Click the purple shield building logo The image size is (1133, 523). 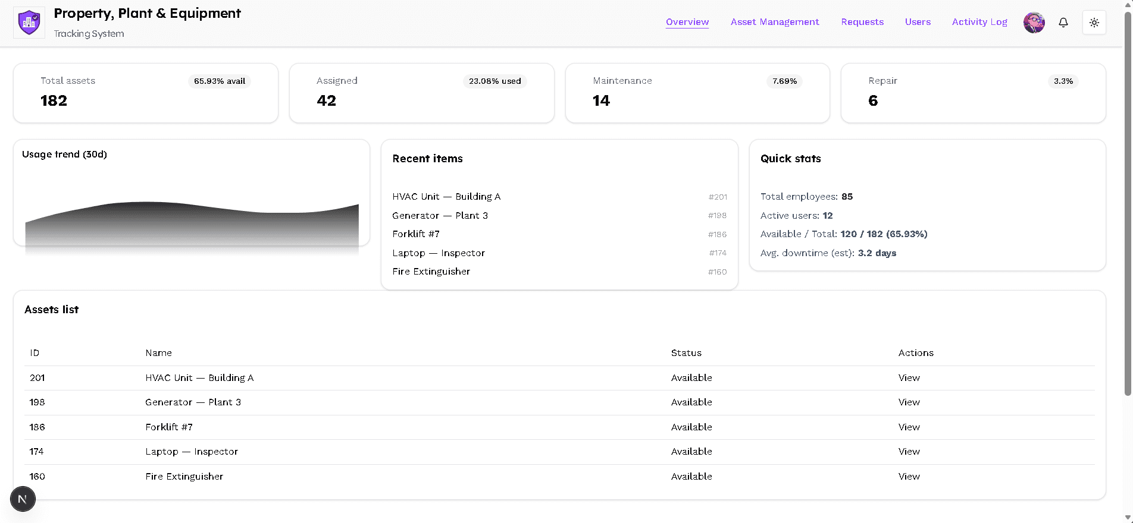click(x=29, y=23)
